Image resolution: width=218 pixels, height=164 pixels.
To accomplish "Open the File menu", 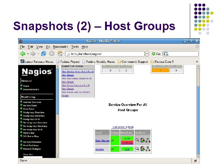I will (22, 47).
